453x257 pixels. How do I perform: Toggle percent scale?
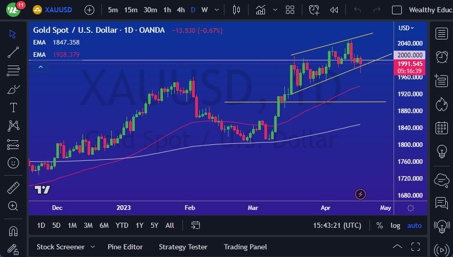click(380, 225)
